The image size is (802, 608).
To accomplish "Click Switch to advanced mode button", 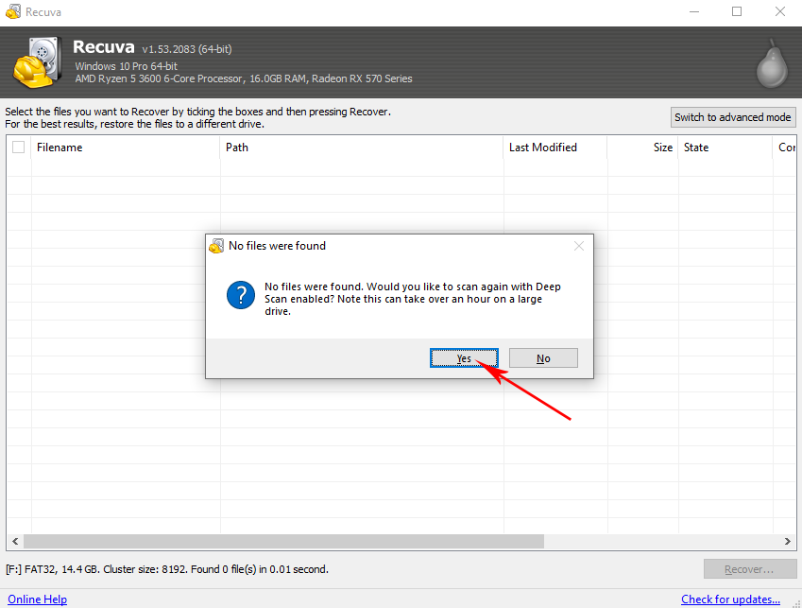I will (x=733, y=117).
